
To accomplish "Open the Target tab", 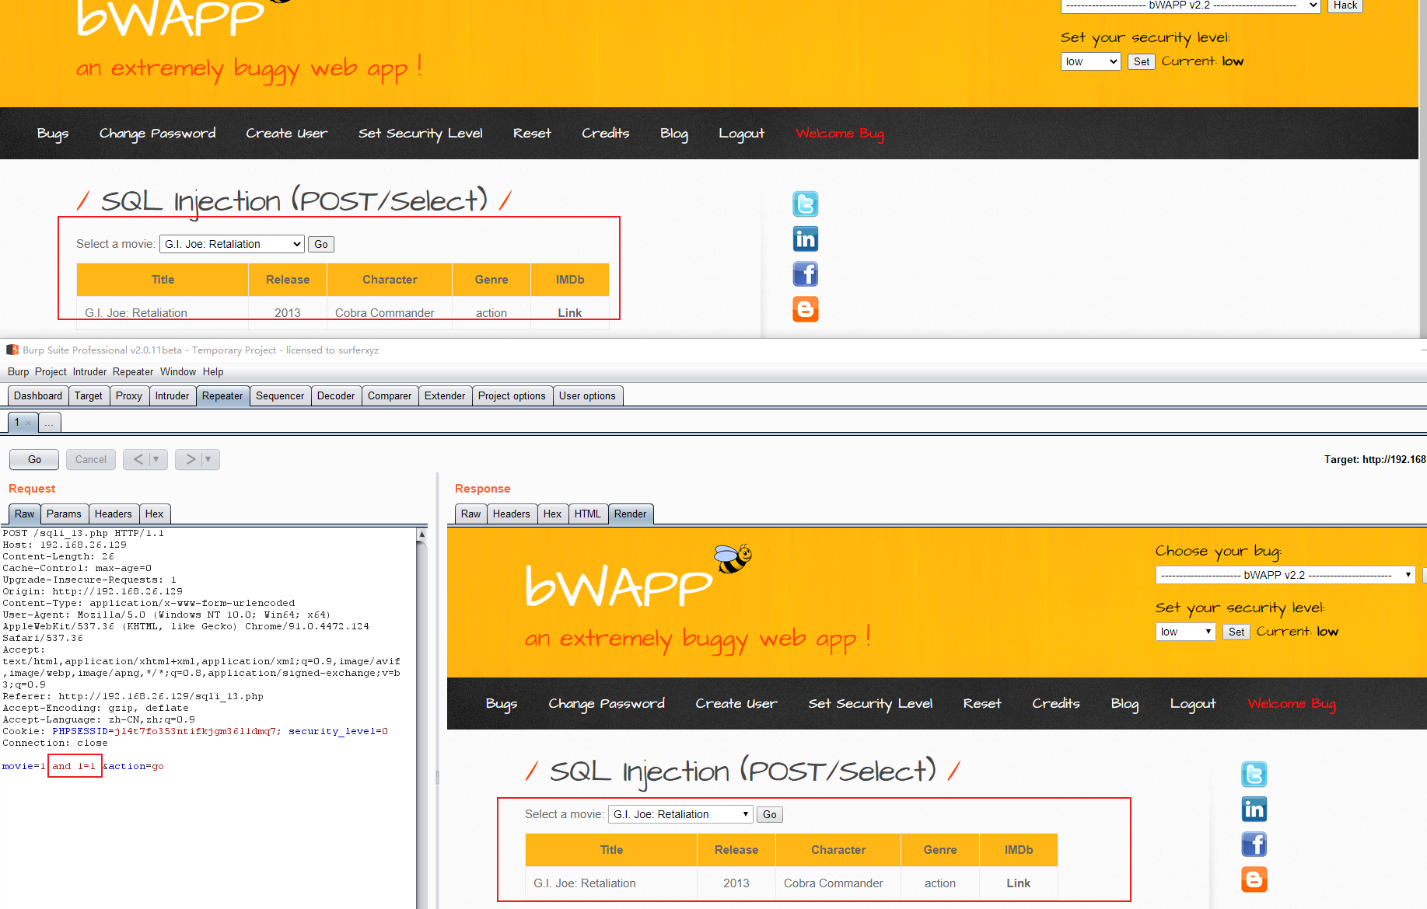I will click(x=89, y=395).
